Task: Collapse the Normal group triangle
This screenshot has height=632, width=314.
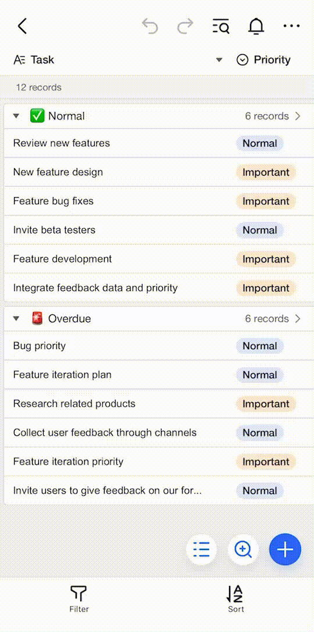Action: (16, 116)
